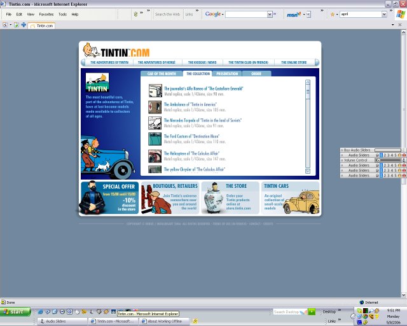The height and width of the screenshot is (326, 407).
Task: Click the yellow star favorites icon
Action: click(333, 14)
